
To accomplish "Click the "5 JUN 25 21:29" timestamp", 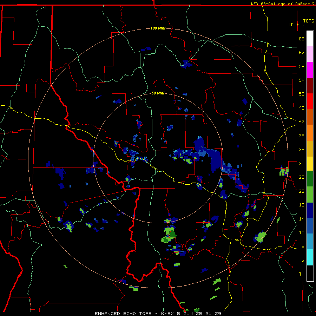I will point(199,314).
